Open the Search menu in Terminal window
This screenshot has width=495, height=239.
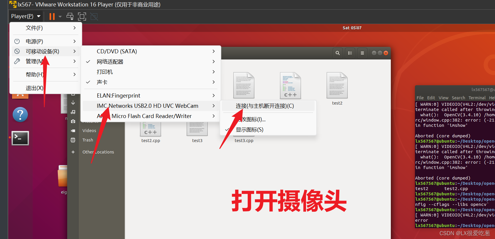click(458, 98)
